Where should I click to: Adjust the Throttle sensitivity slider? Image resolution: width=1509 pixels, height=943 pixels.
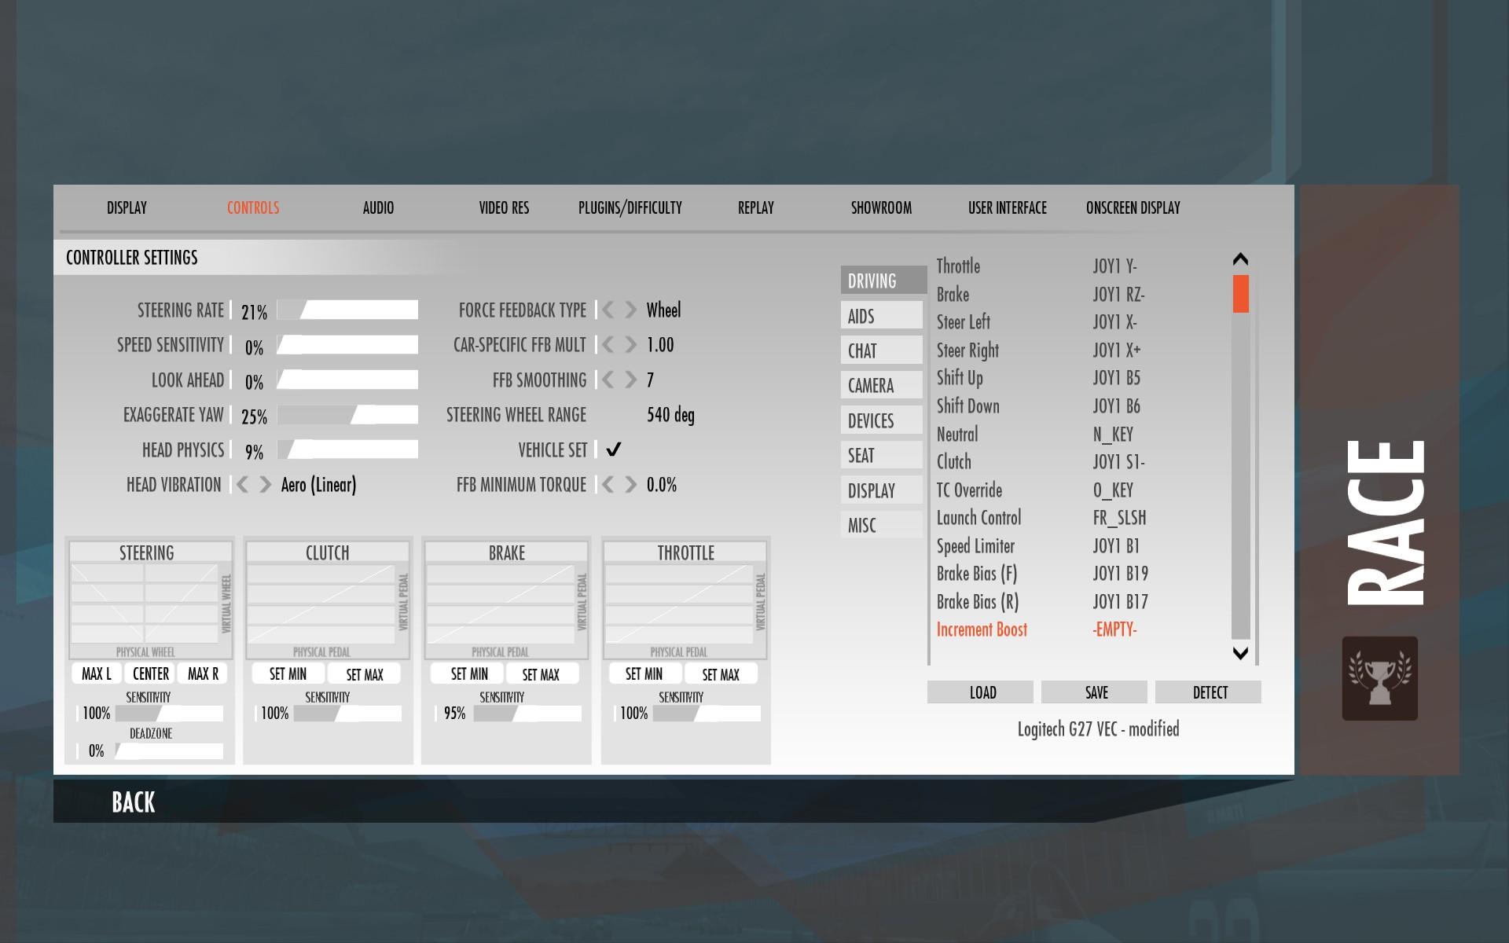point(707,714)
